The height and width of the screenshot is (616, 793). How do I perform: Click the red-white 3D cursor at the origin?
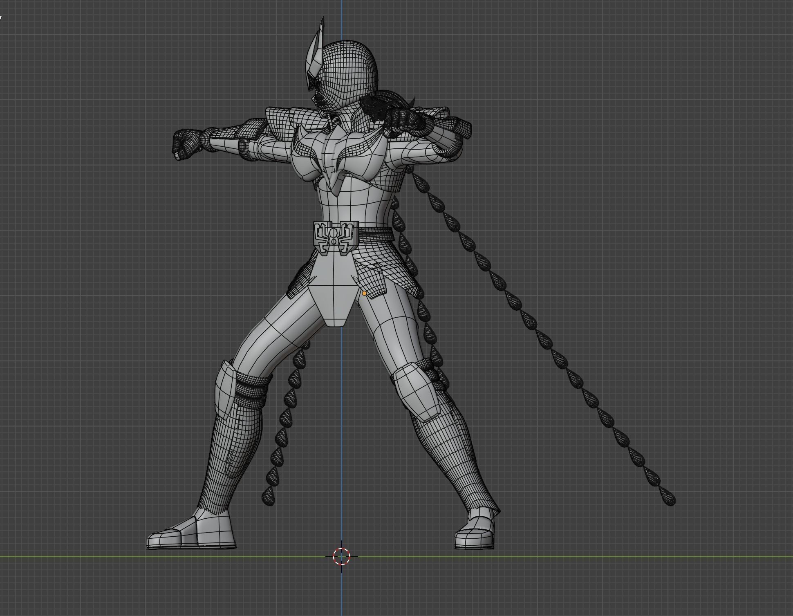tap(341, 556)
